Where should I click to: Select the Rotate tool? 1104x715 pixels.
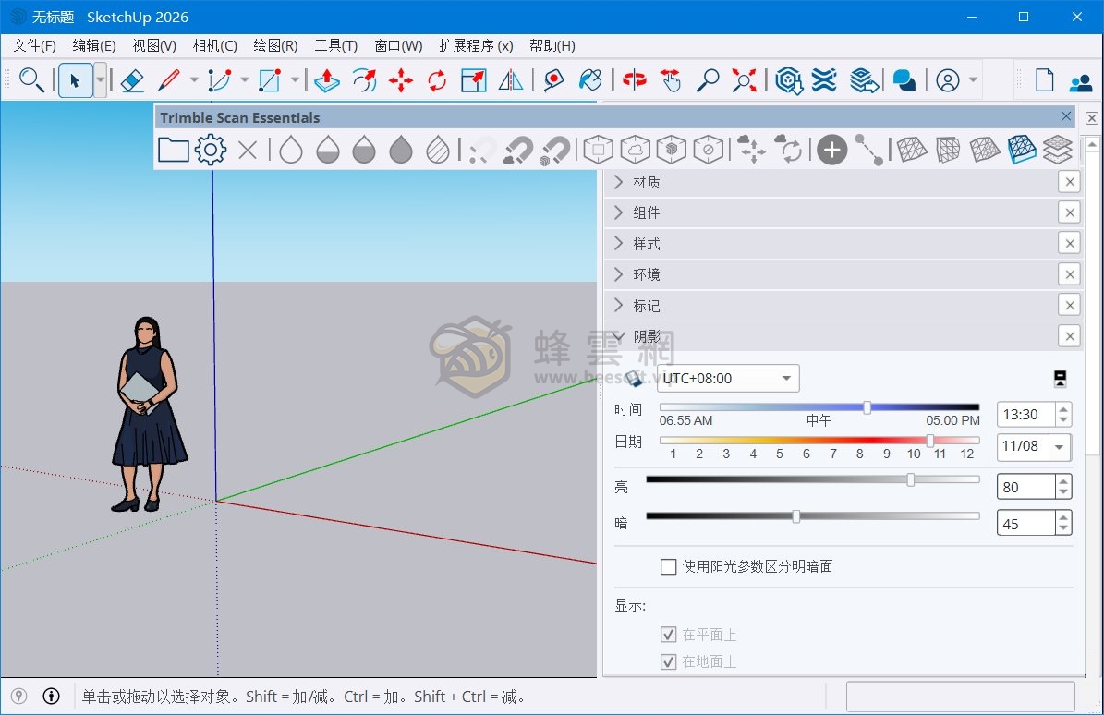pyautogui.click(x=437, y=80)
